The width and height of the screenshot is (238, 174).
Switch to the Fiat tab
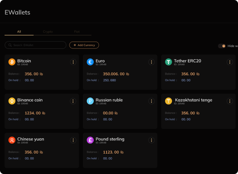pos(77,32)
